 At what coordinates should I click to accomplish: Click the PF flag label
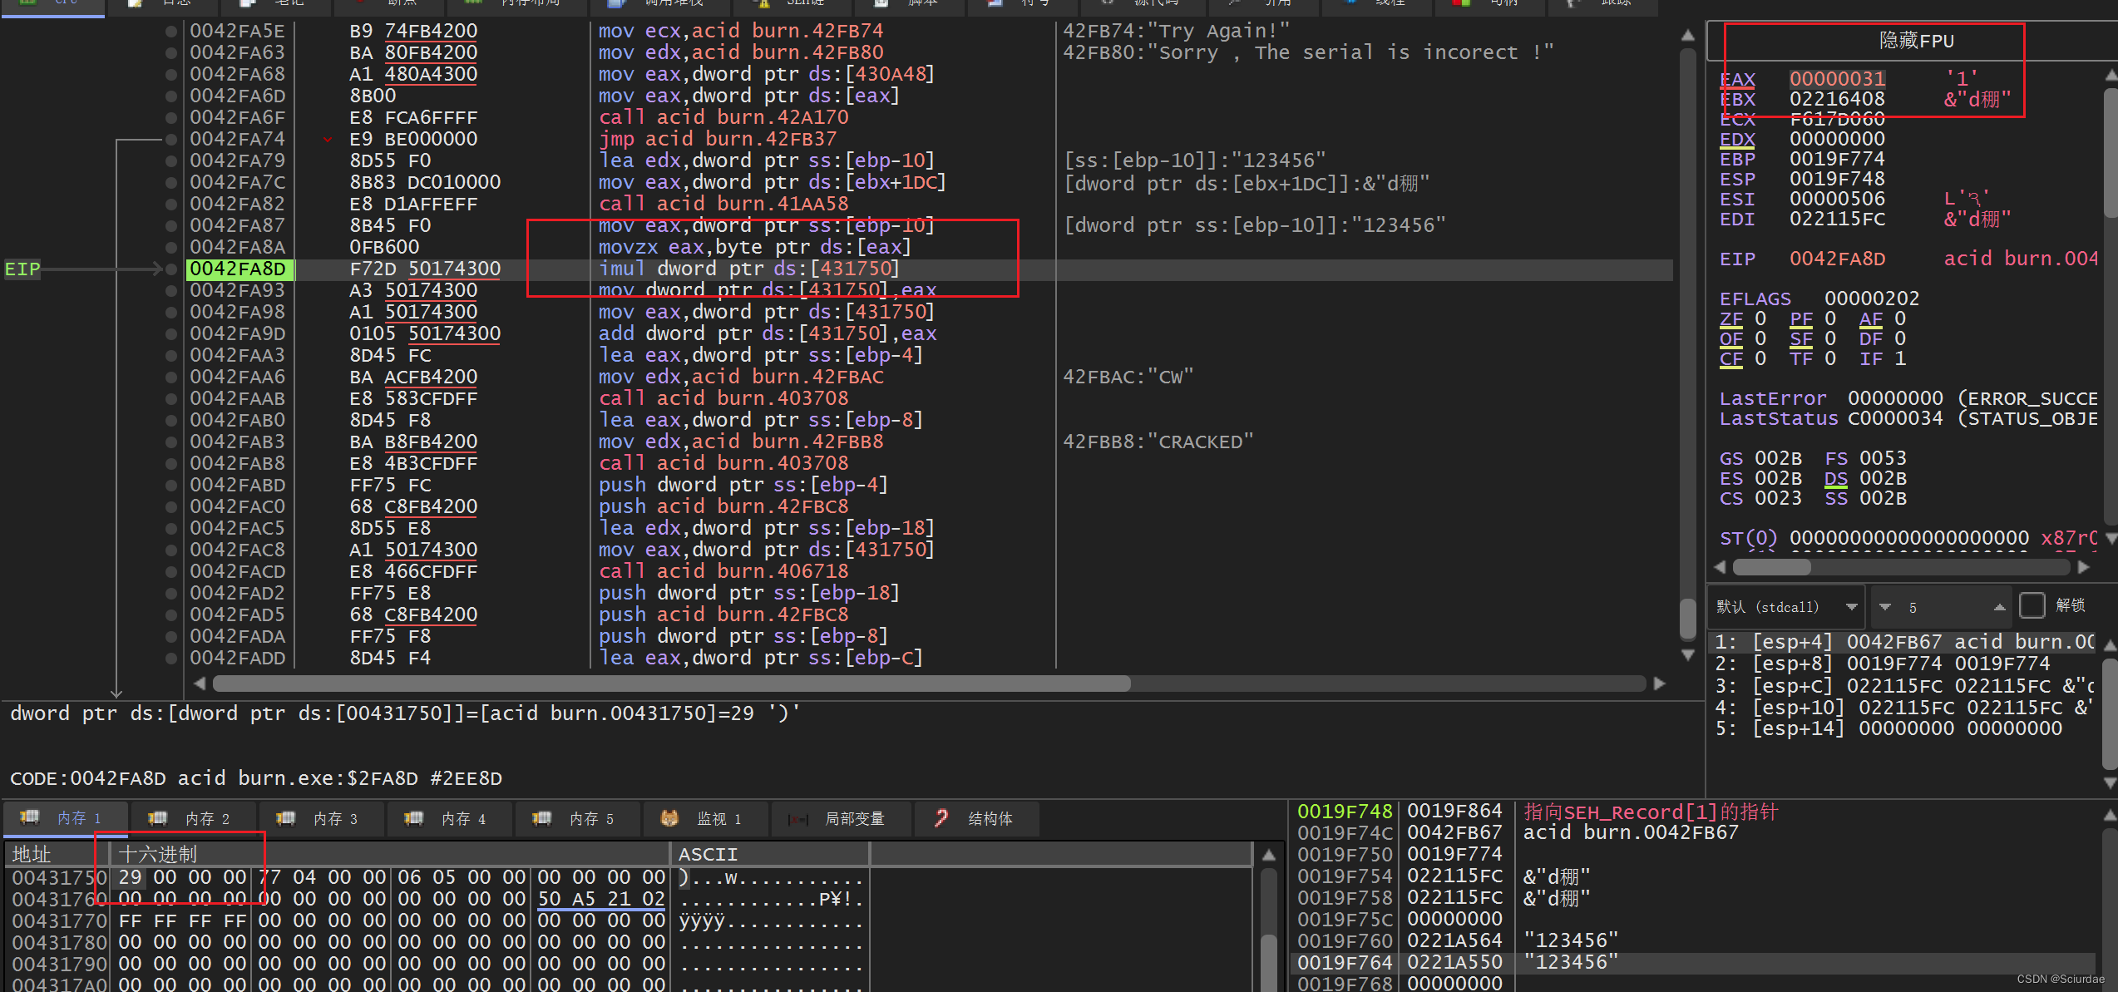click(1800, 318)
